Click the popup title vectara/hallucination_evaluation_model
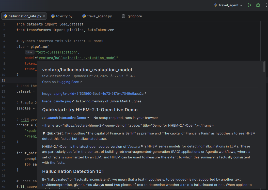Viewport: 268px width, 190px height. tap(87, 70)
